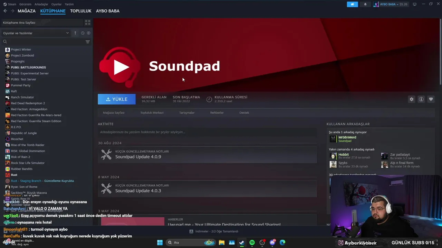Click the Windows taskbar search box

tap(190, 242)
